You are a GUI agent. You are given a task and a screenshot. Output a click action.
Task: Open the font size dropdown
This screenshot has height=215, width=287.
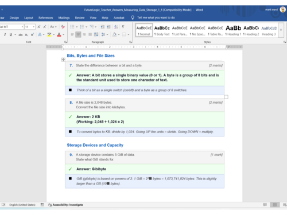tap(34, 27)
